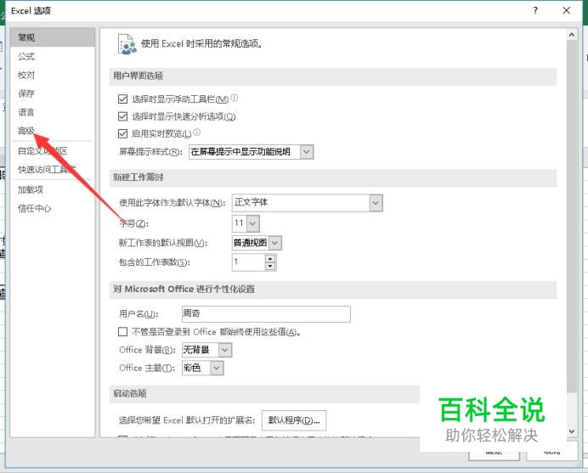588x473 pixels.
Task: Open the 语言 settings category
Action: pos(53,112)
